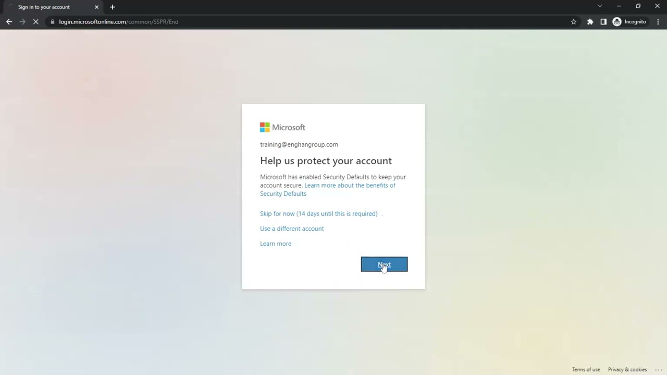Go back with browser back arrow

(x=9, y=22)
